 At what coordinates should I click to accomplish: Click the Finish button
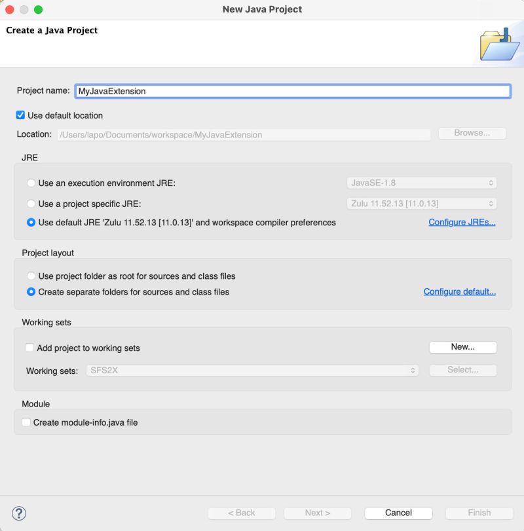coord(479,513)
